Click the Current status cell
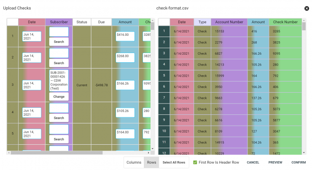 coord(82,85)
